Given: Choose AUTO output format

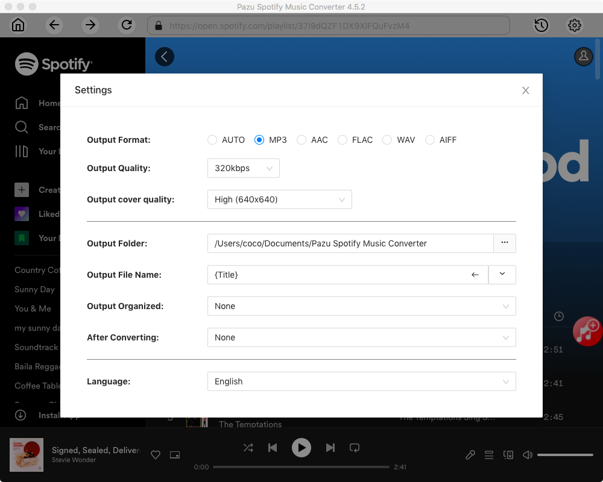Looking at the screenshot, I should [212, 140].
